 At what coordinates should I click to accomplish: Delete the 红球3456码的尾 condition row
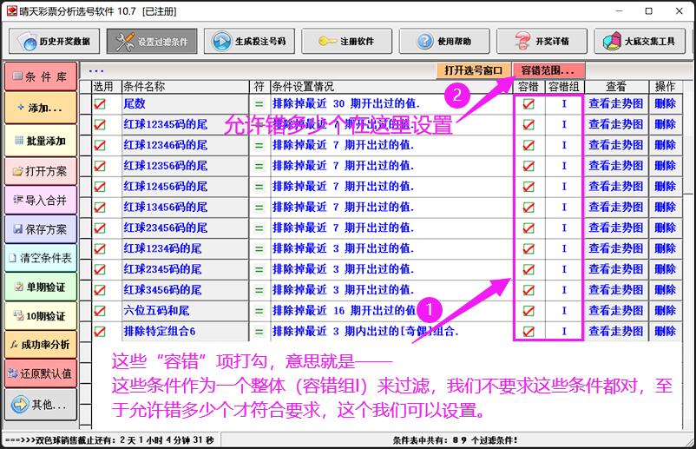tap(665, 290)
